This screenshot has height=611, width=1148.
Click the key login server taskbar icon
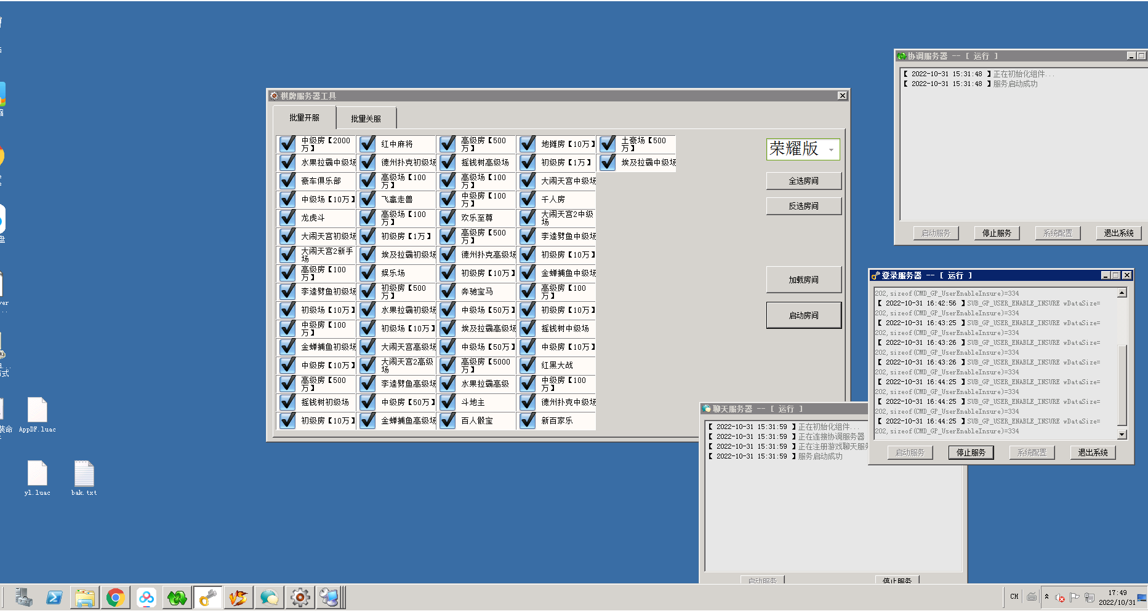click(208, 597)
